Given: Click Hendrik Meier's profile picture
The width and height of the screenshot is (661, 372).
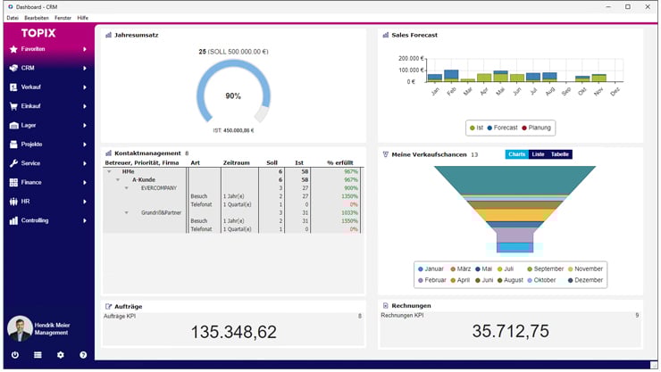Looking at the screenshot, I should (19, 329).
